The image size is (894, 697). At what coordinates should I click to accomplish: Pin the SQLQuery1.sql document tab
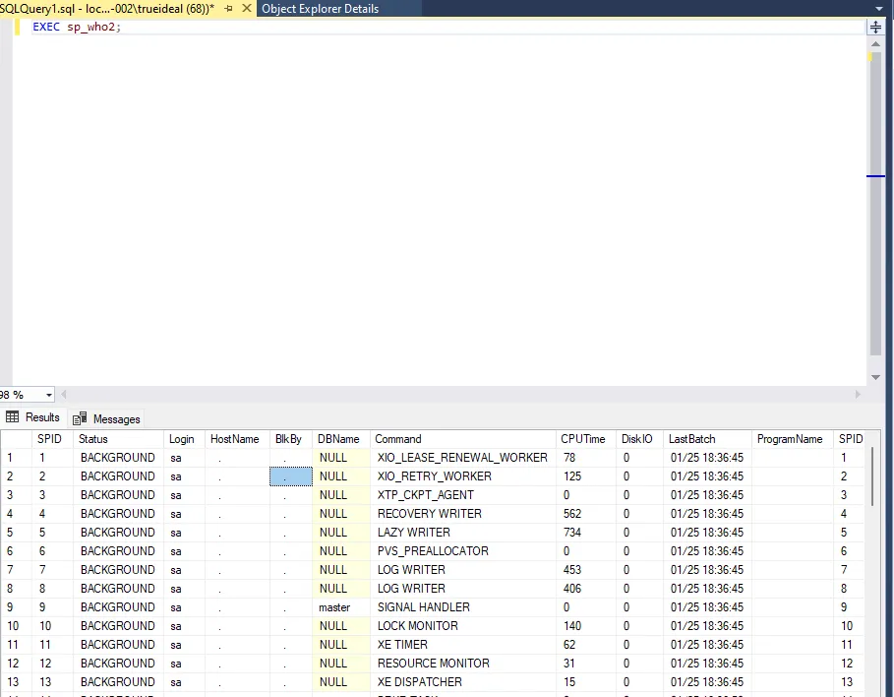(x=229, y=8)
